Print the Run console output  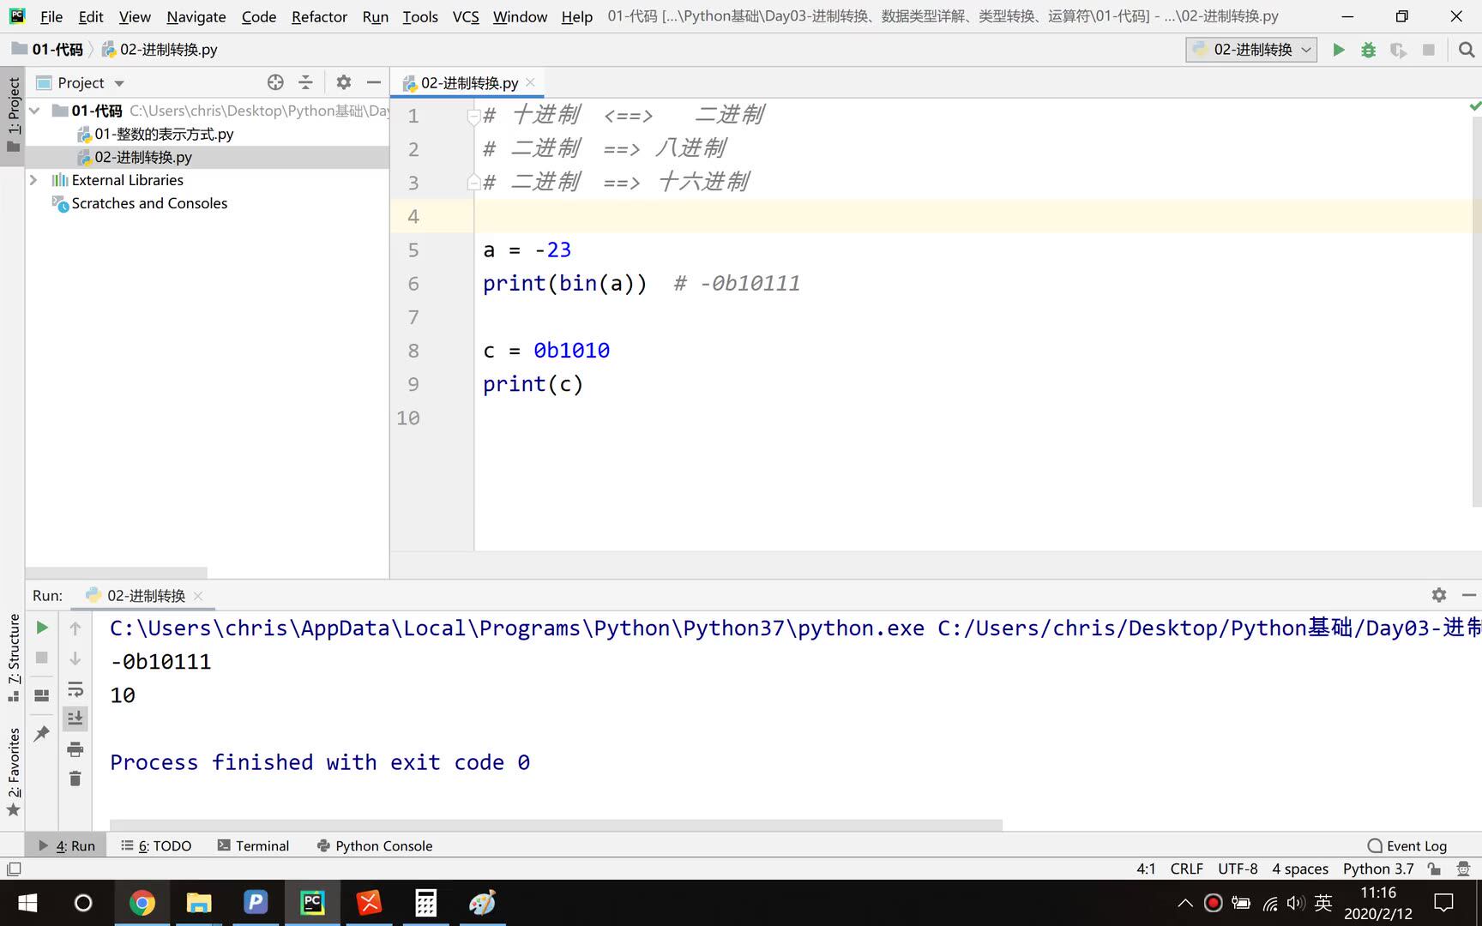[x=75, y=749]
